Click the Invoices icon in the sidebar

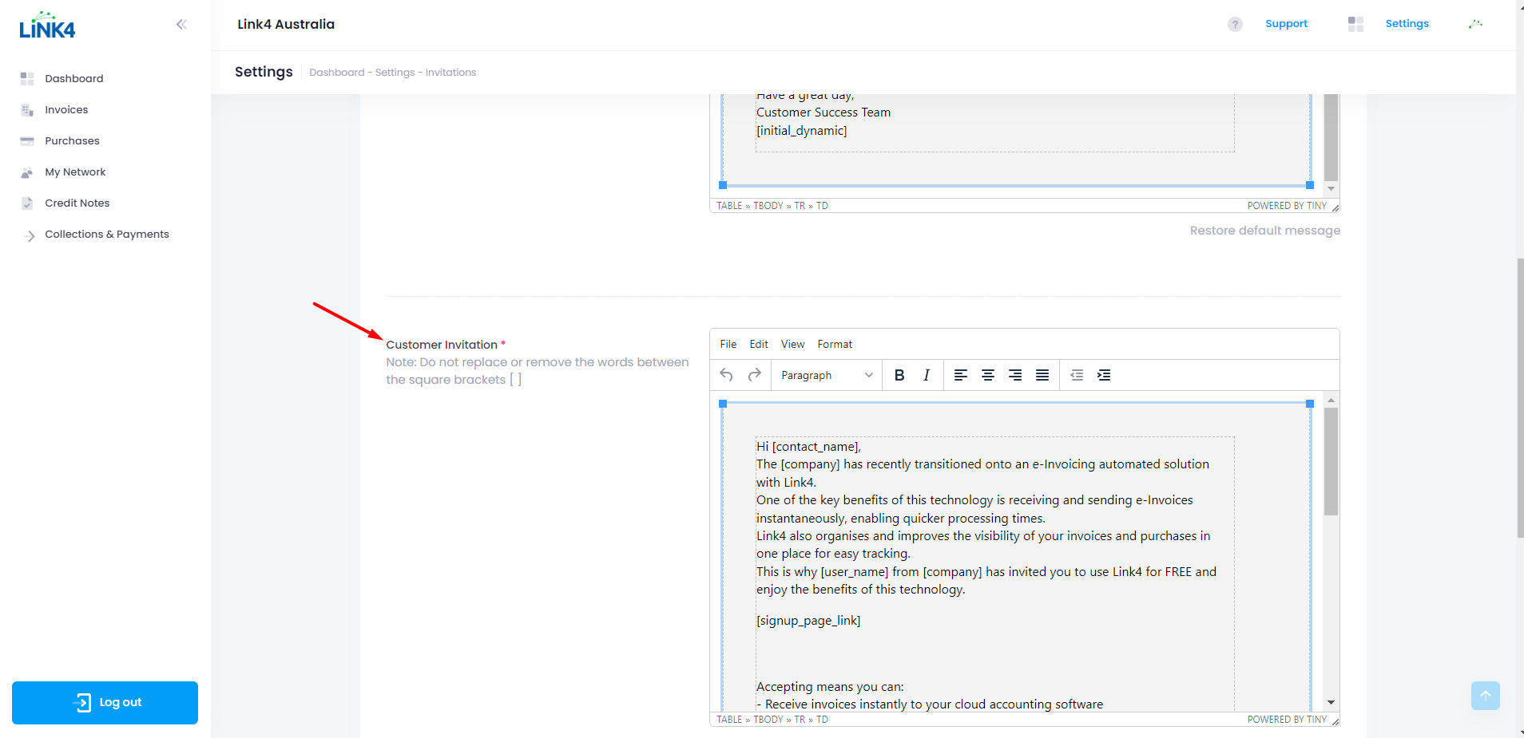[27, 110]
